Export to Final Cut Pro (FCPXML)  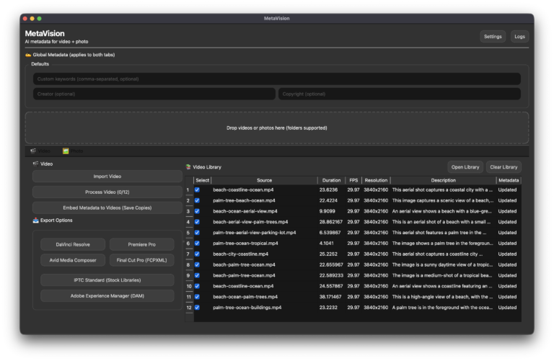141,260
